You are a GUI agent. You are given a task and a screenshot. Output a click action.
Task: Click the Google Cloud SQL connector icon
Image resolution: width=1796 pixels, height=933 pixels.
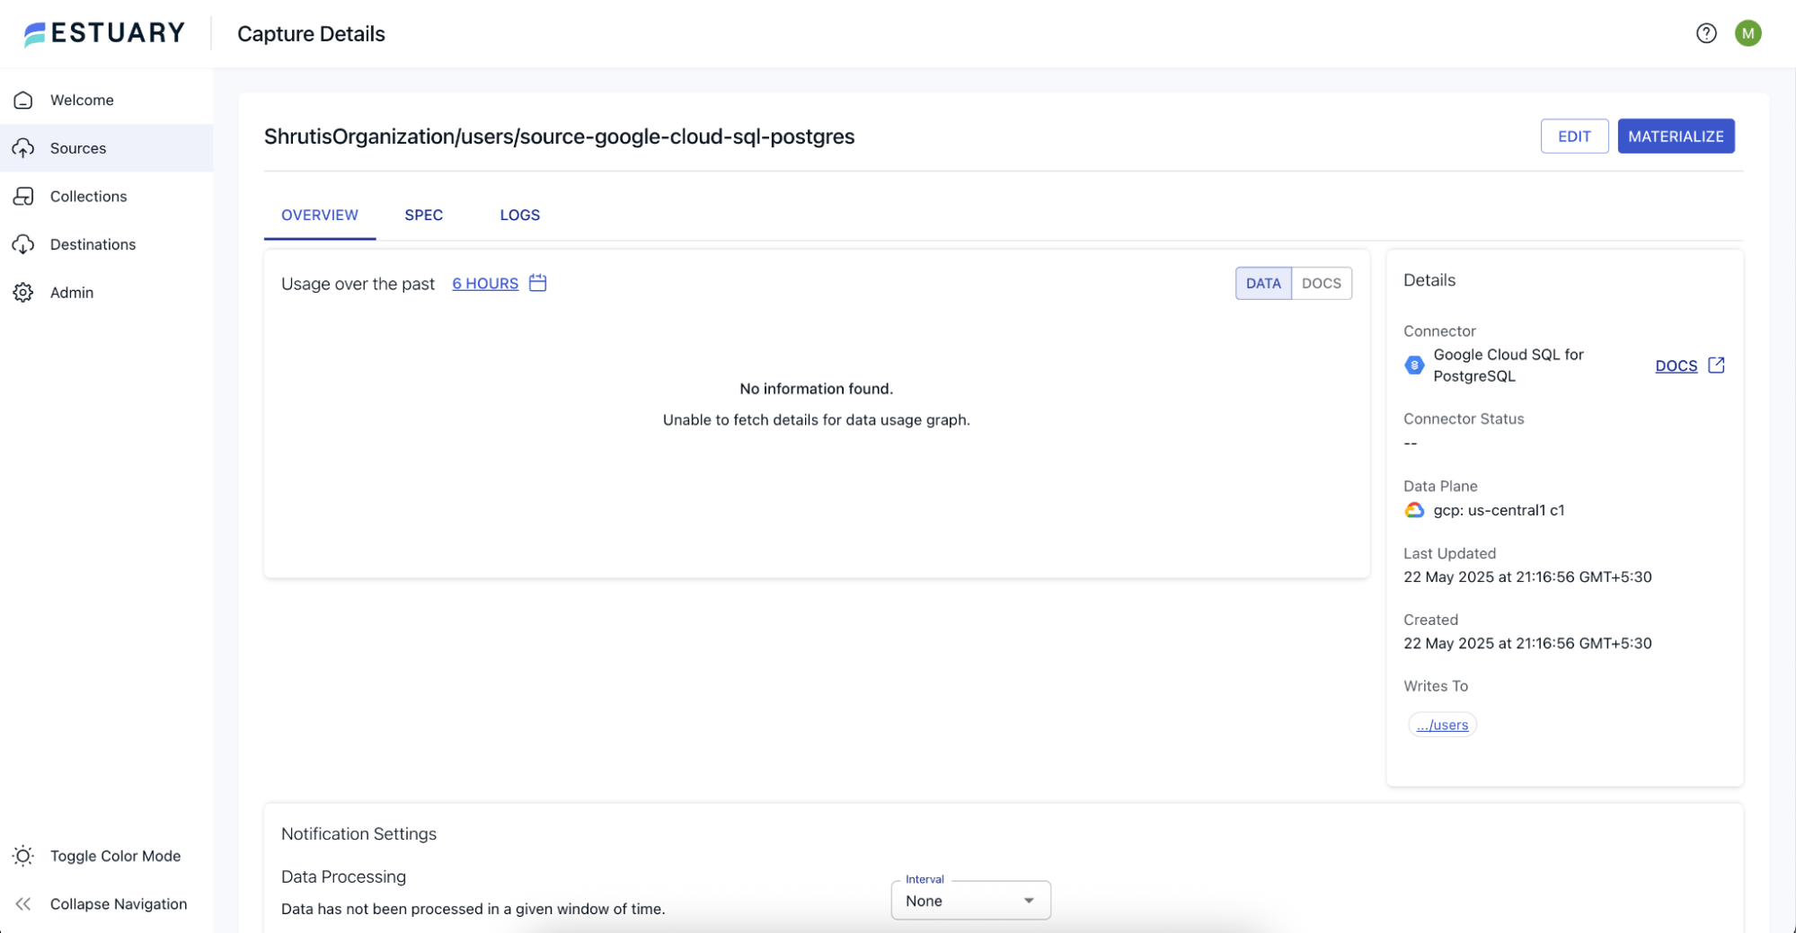(x=1414, y=365)
